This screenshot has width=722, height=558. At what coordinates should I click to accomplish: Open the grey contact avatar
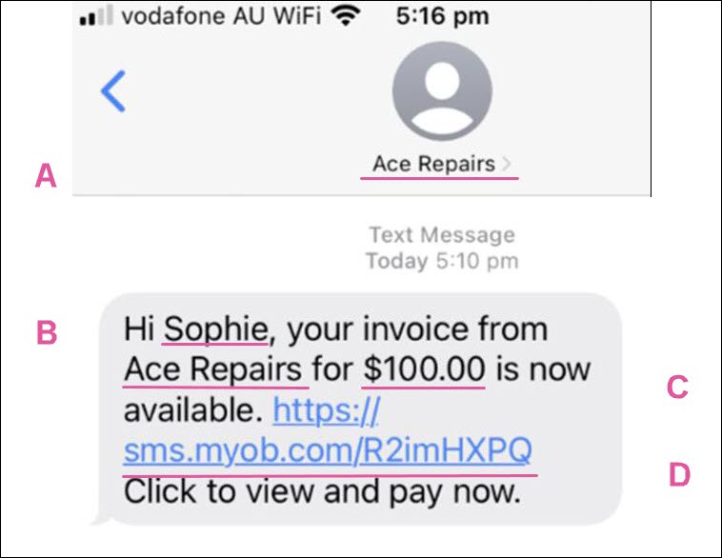[442, 91]
